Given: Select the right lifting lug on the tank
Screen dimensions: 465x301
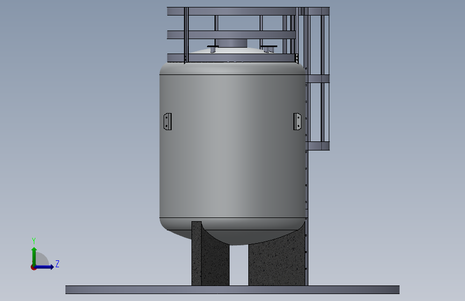Looking at the screenshot, I should pyautogui.click(x=297, y=122).
